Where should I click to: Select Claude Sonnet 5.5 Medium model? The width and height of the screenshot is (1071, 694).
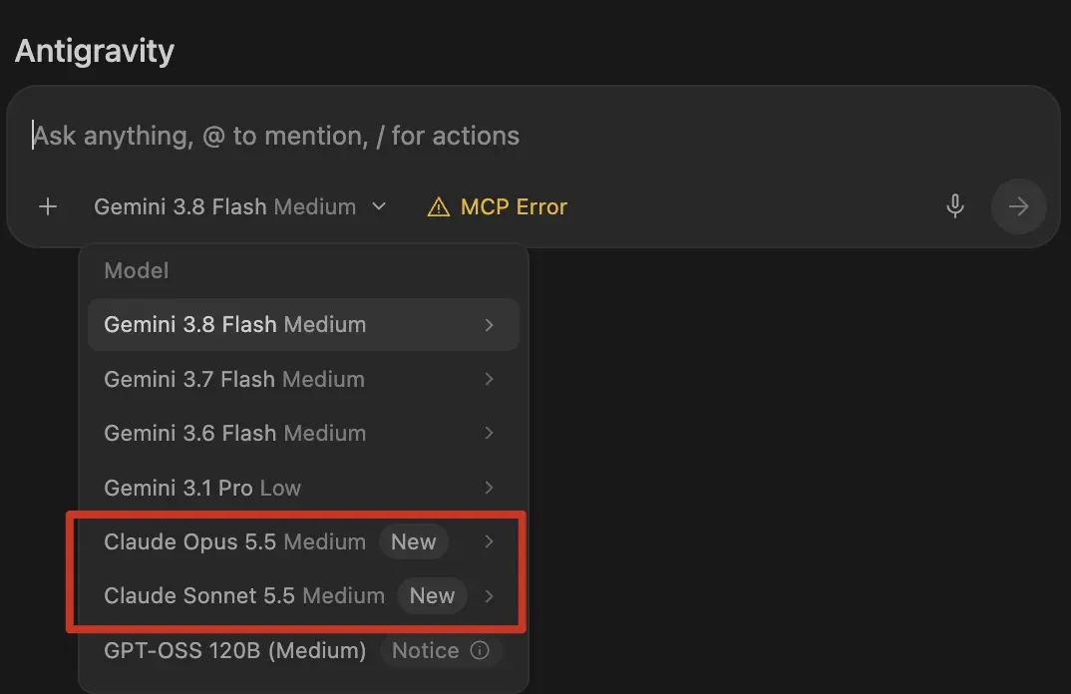pyautogui.click(x=303, y=595)
